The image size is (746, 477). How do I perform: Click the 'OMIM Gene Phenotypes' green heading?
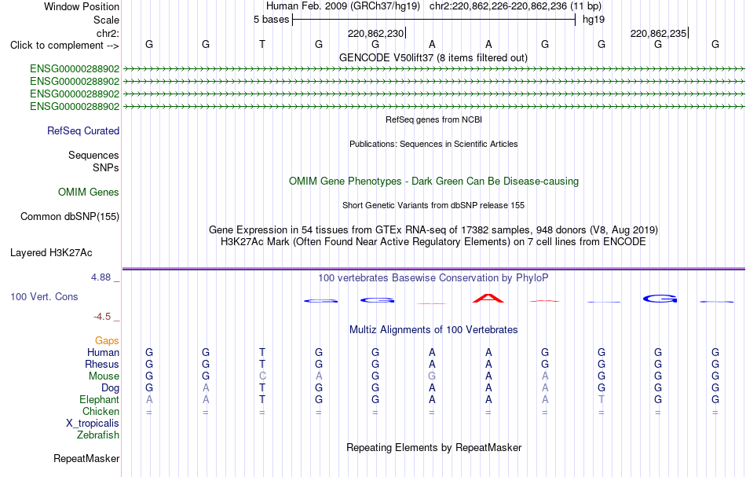tap(433, 181)
